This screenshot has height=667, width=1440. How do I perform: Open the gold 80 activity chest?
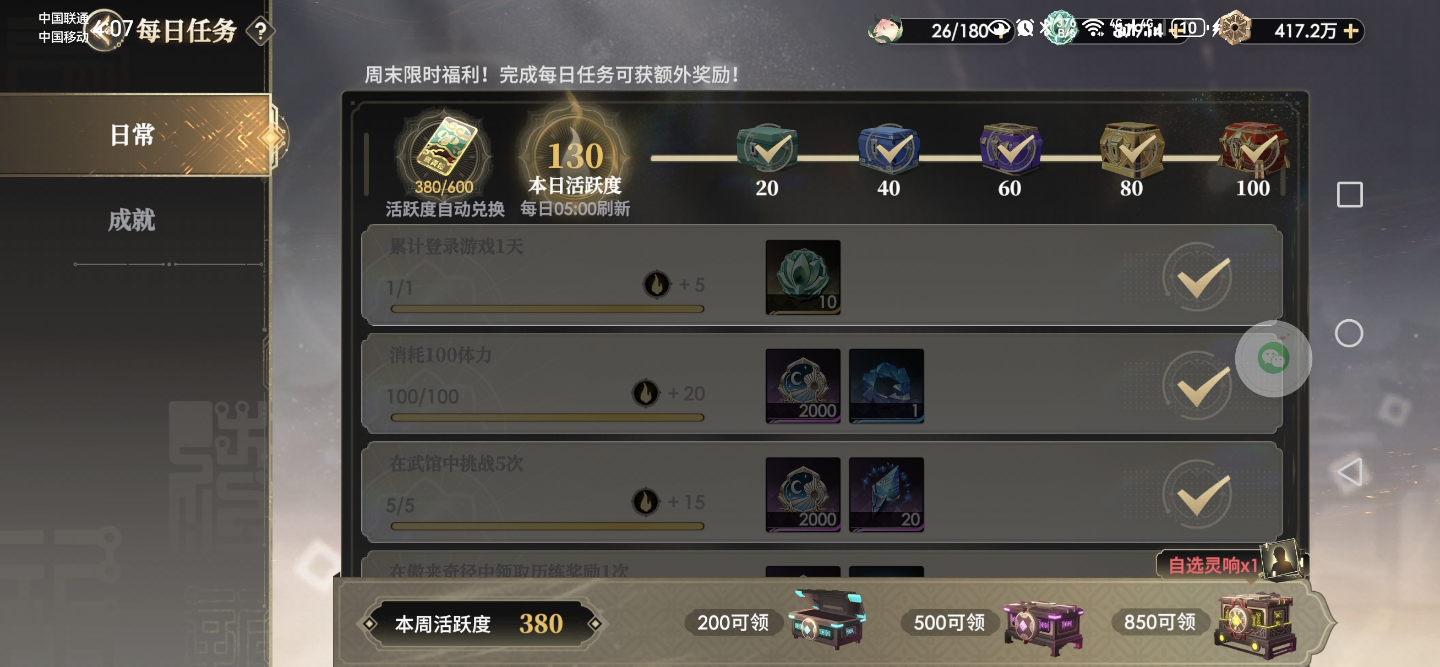(x=1131, y=148)
